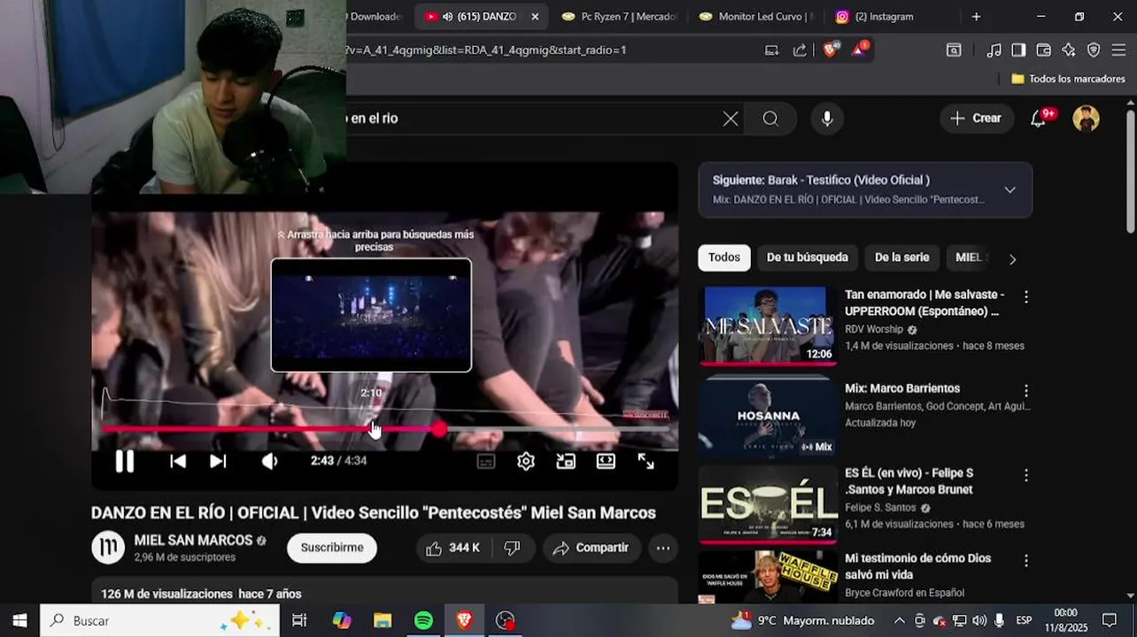Open Mi testimonio de cómo Dios video
Screen dimensions: 1137x637
click(917, 566)
